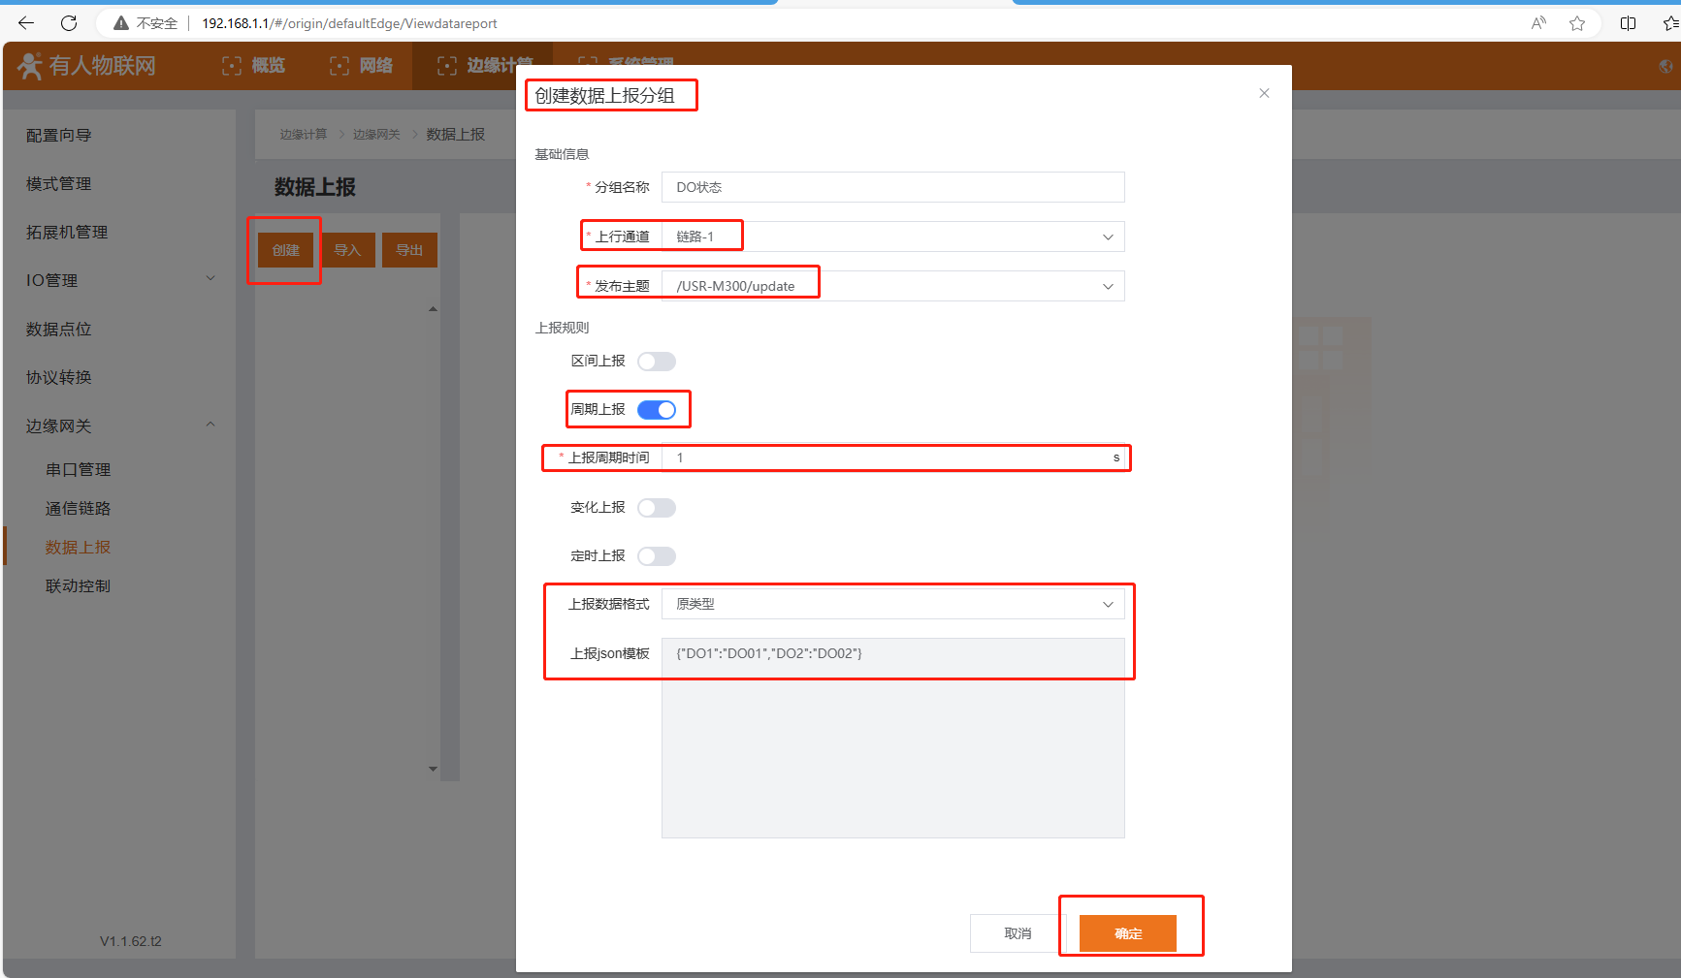Viewport: 1681px width, 978px height.
Task: Close the create report group dialog
Action: [x=1264, y=93]
